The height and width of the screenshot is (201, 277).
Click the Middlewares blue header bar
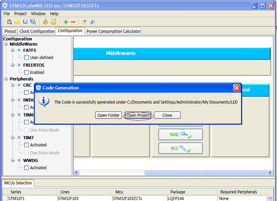click(x=172, y=53)
